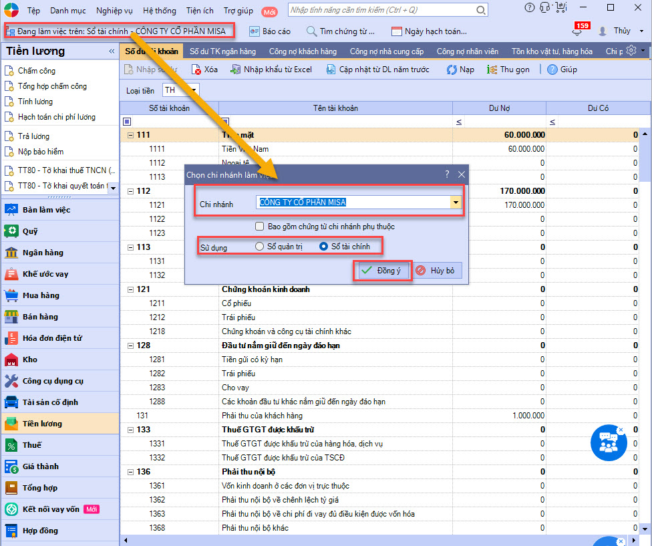Expand the Loại tiền currency dropdown
The image size is (652, 546).
click(x=192, y=90)
